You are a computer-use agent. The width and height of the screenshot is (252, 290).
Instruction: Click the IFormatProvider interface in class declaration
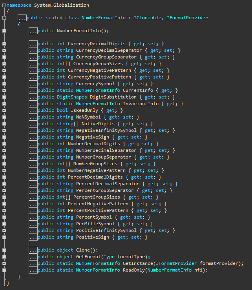[x=187, y=18]
